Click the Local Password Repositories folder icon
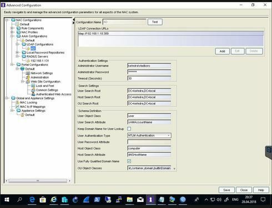The width and height of the screenshot is (272, 208). coord(24,53)
